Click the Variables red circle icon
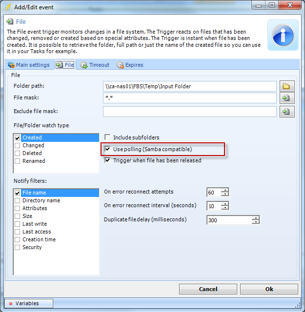This screenshot has height=312, width=305. point(10,303)
